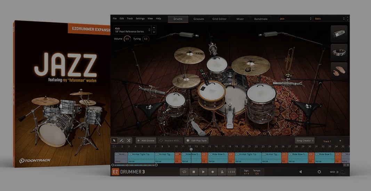The image size is (371, 191).
Task: Switch to the Grooves tab
Action: coord(199,19)
